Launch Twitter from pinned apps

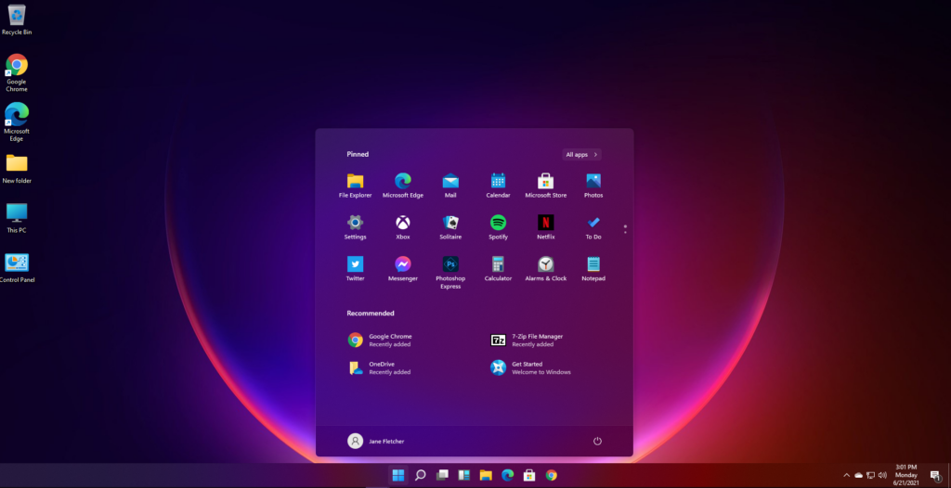355,270
